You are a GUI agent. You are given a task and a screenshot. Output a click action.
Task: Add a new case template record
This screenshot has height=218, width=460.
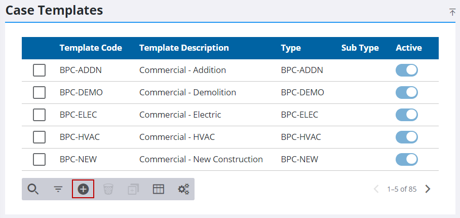click(x=83, y=189)
